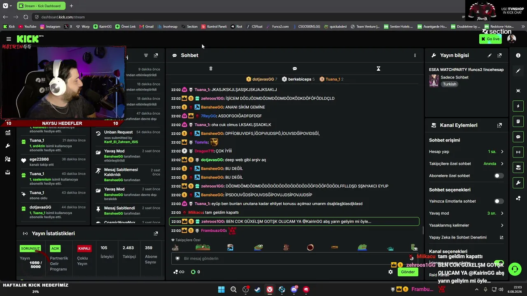Click the Go live button
Image resolution: width=527 pixels, height=296 pixels.
[x=490, y=39]
